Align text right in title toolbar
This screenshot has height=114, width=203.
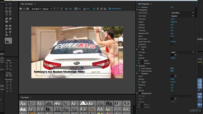pyautogui.click(x=101, y=9)
